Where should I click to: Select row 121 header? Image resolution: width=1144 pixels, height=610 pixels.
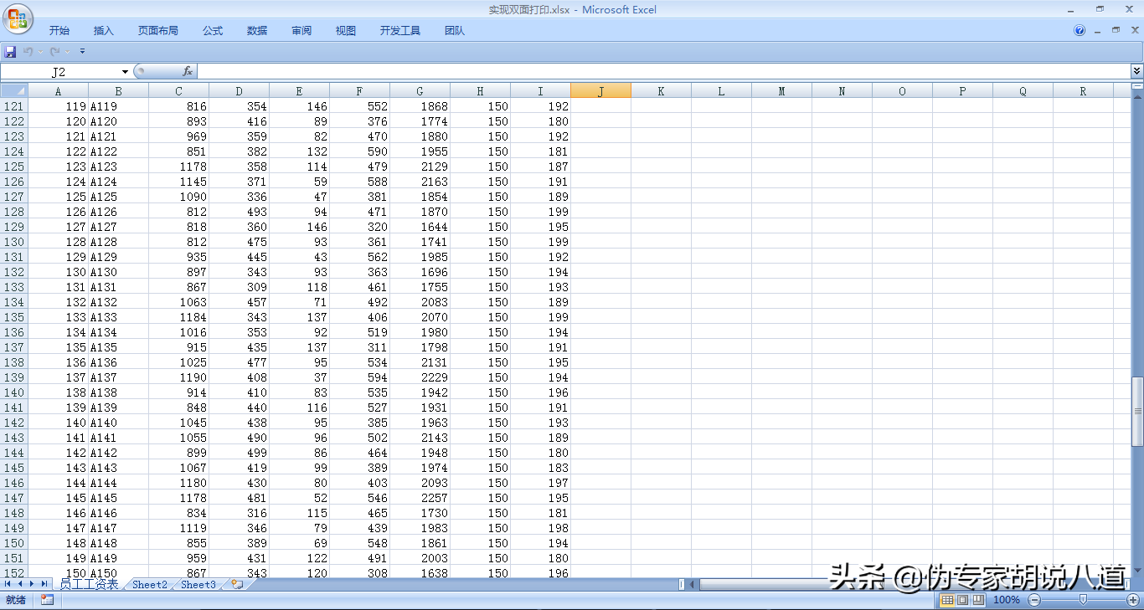coord(14,106)
